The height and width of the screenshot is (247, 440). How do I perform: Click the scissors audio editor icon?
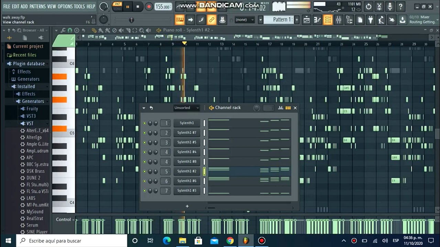pos(379,7)
